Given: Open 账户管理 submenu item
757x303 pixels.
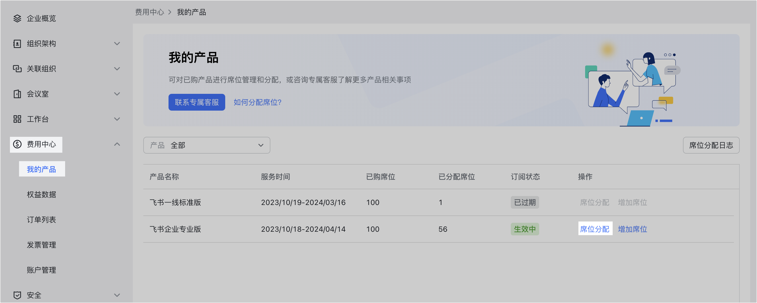Looking at the screenshot, I should click(x=41, y=270).
